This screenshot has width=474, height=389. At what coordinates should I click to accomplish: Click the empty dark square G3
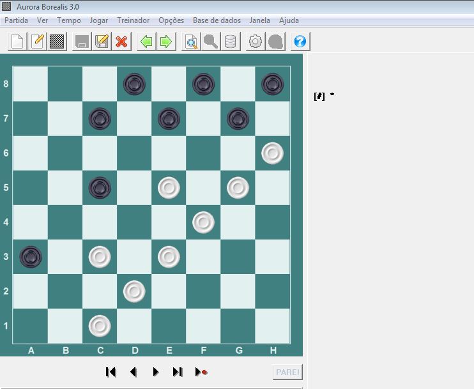point(238,257)
